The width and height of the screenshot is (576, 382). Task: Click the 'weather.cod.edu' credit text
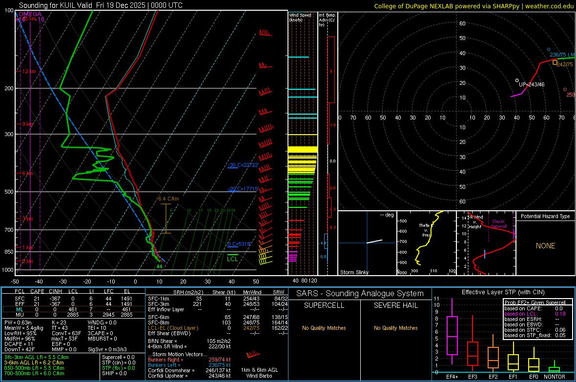[x=549, y=6]
